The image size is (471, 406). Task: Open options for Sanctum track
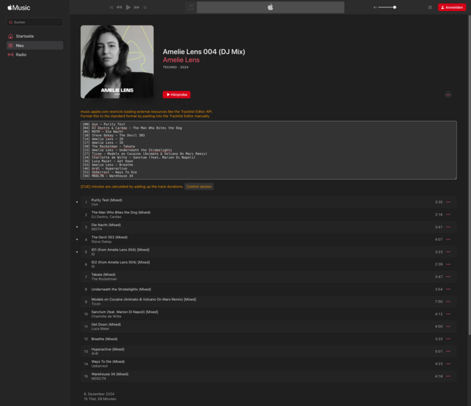[x=448, y=314]
